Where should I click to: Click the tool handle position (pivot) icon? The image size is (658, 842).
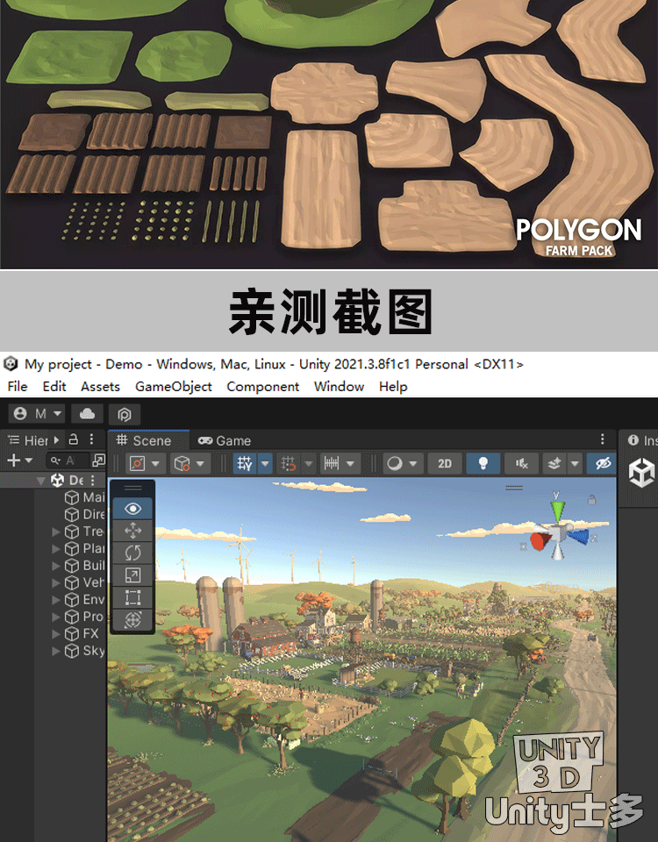click(x=138, y=463)
